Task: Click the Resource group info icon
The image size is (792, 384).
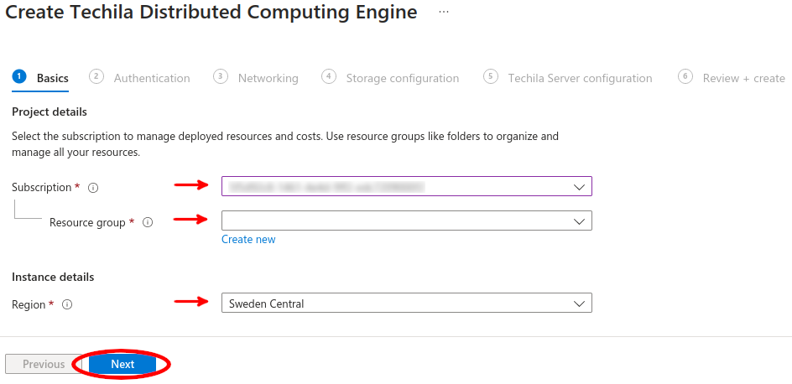Action: [148, 223]
